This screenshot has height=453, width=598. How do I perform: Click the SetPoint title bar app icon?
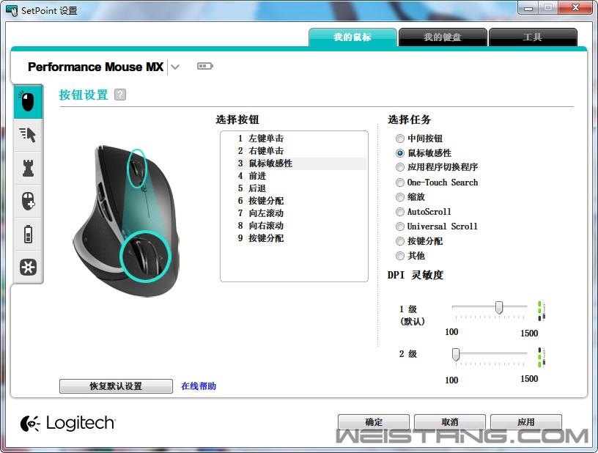click(12, 11)
